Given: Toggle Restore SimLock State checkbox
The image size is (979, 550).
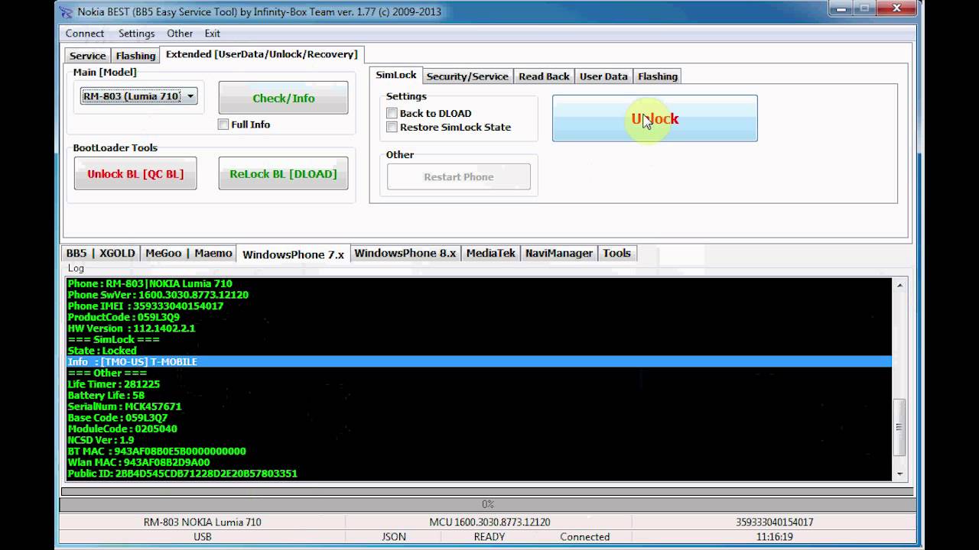Looking at the screenshot, I should (392, 127).
